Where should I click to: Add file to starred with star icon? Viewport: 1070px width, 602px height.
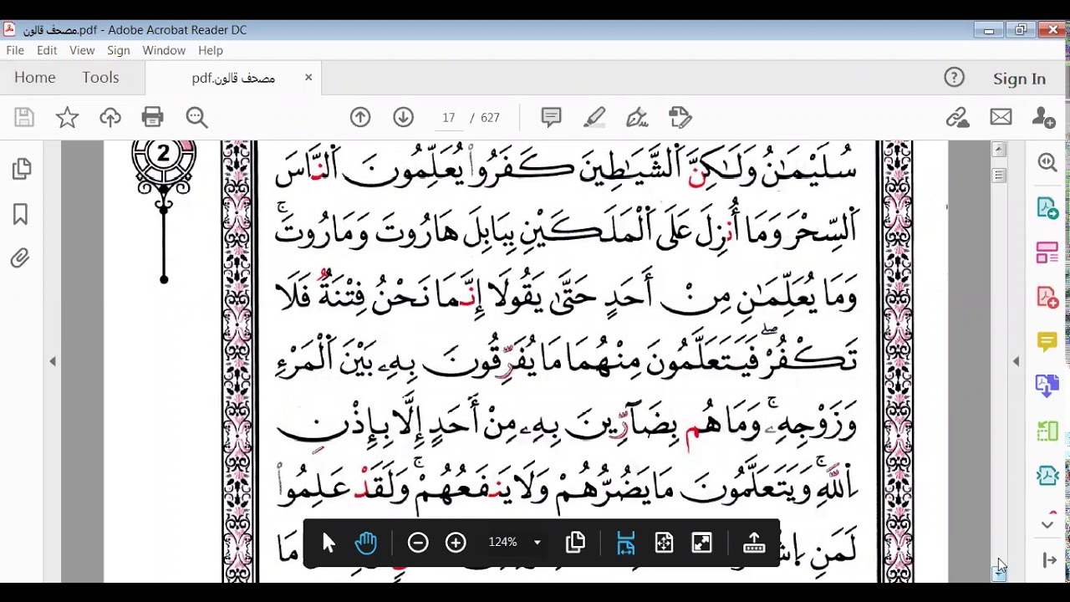point(67,118)
